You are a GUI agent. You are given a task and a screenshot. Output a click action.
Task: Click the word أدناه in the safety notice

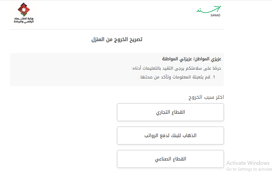(x=136, y=68)
